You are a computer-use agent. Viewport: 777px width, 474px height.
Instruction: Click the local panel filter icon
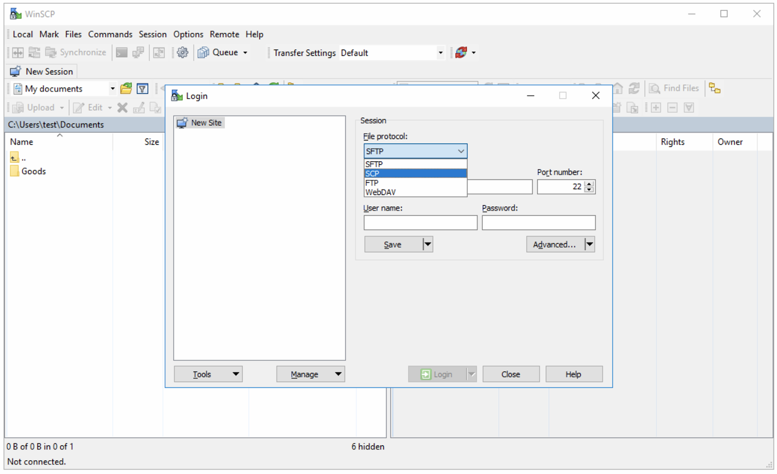(142, 88)
